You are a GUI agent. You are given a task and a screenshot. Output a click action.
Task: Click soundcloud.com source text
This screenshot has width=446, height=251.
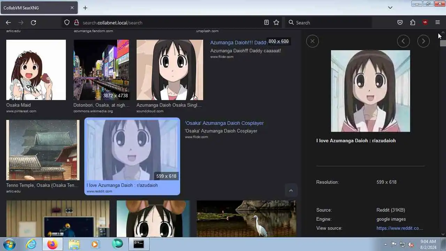tap(150, 111)
